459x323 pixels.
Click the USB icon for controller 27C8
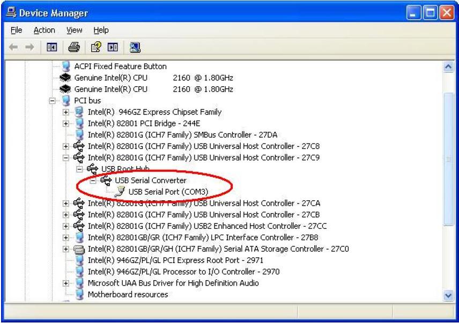pos(79,146)
